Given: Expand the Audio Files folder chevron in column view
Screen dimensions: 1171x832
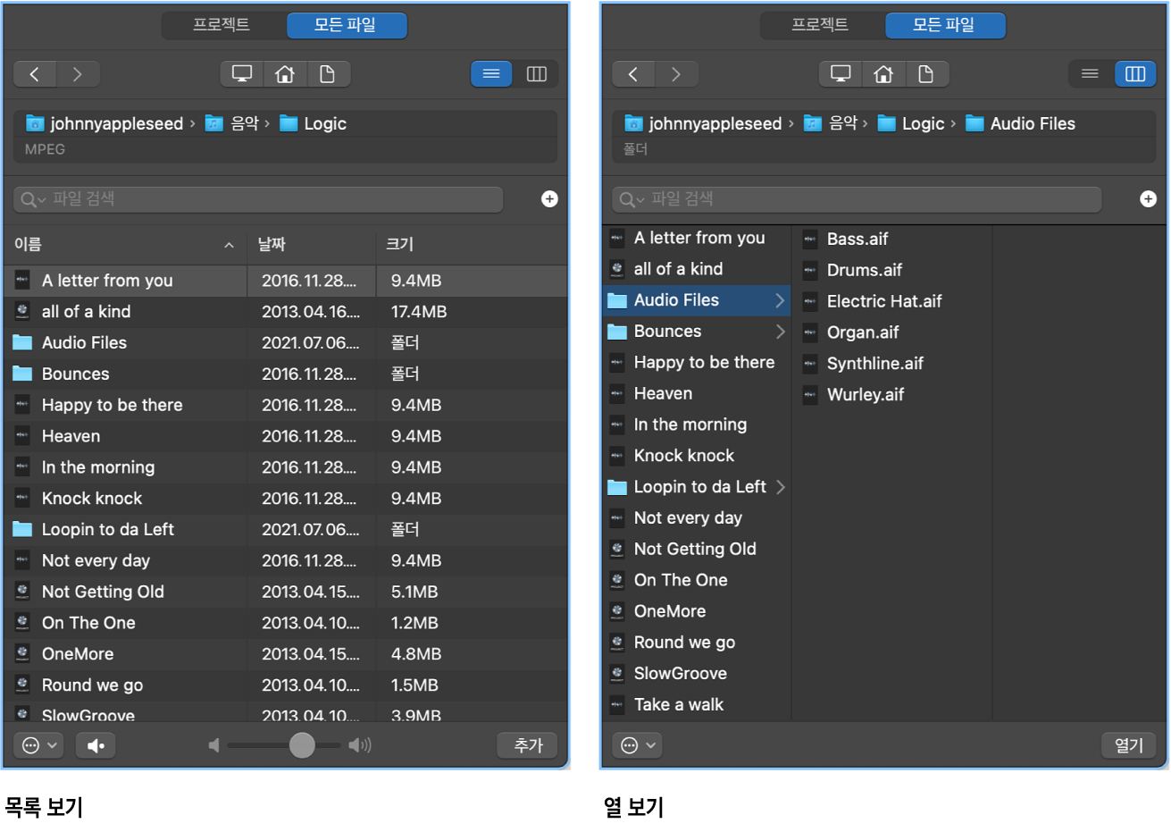Looking at the screenshot, I should click(x=780, y=300).
